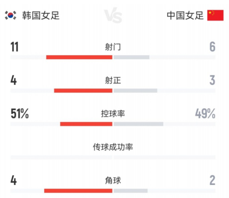Click Korea's 11 shots number

14,47
